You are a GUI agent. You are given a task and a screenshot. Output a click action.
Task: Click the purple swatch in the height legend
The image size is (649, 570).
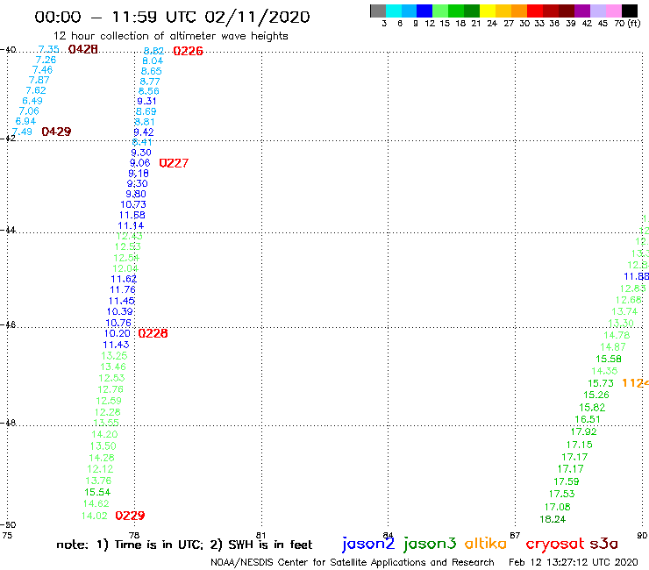[582, 11]
